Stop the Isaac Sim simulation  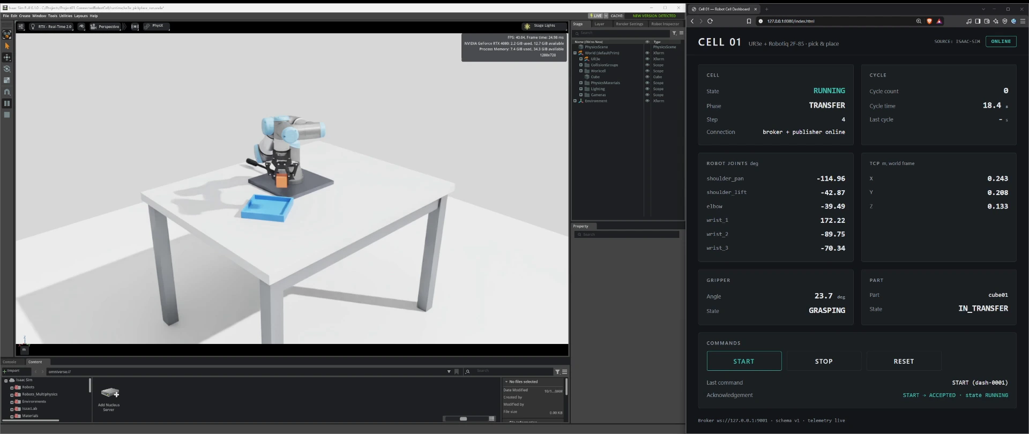pos(7,115)
